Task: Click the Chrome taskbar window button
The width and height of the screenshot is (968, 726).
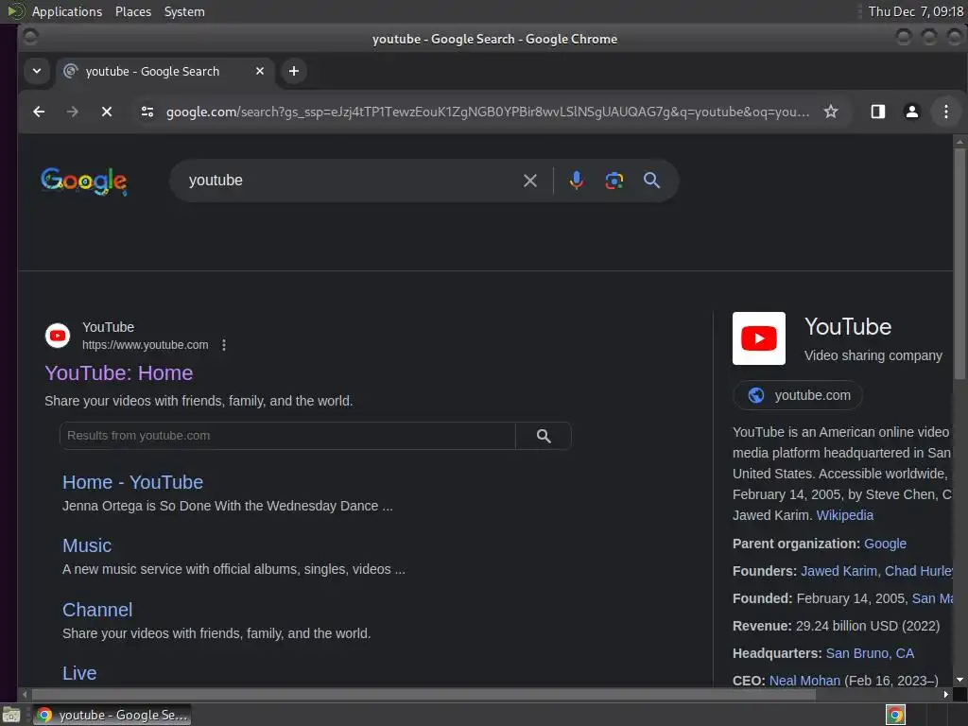Action: click(112, 715)
